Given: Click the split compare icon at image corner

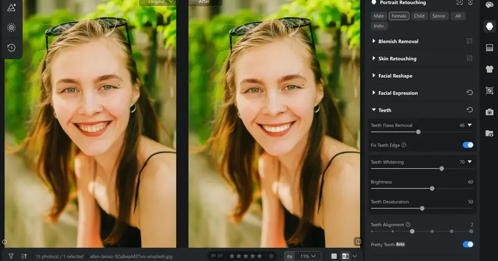Looking at the screenshot, I should pyautogui.click(x=357, y=241).
